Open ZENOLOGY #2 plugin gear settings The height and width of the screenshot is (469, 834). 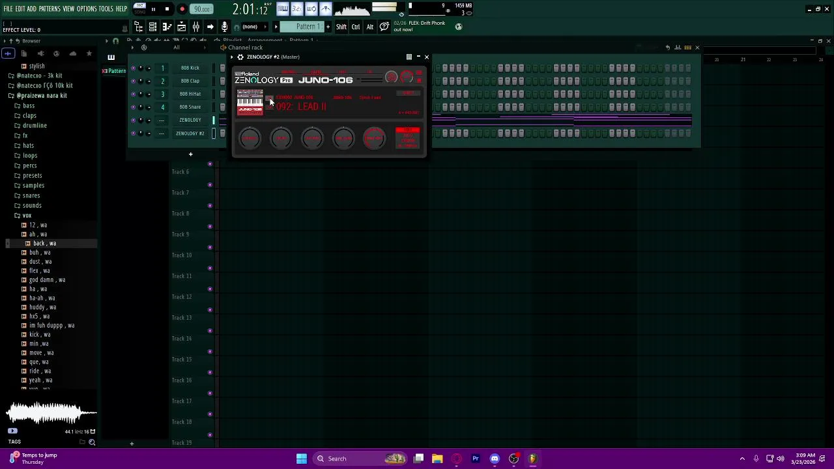(x=240, y=57)
